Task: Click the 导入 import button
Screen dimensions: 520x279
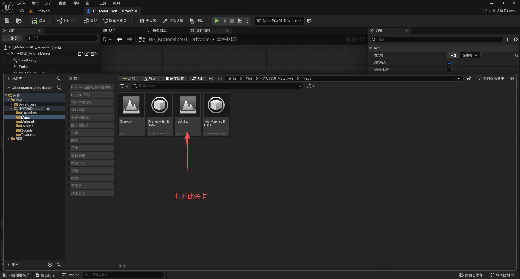Action: click(150, 78)
